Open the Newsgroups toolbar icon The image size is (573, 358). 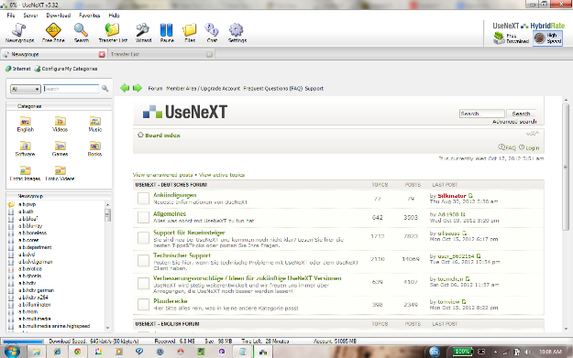pos(19,32)
